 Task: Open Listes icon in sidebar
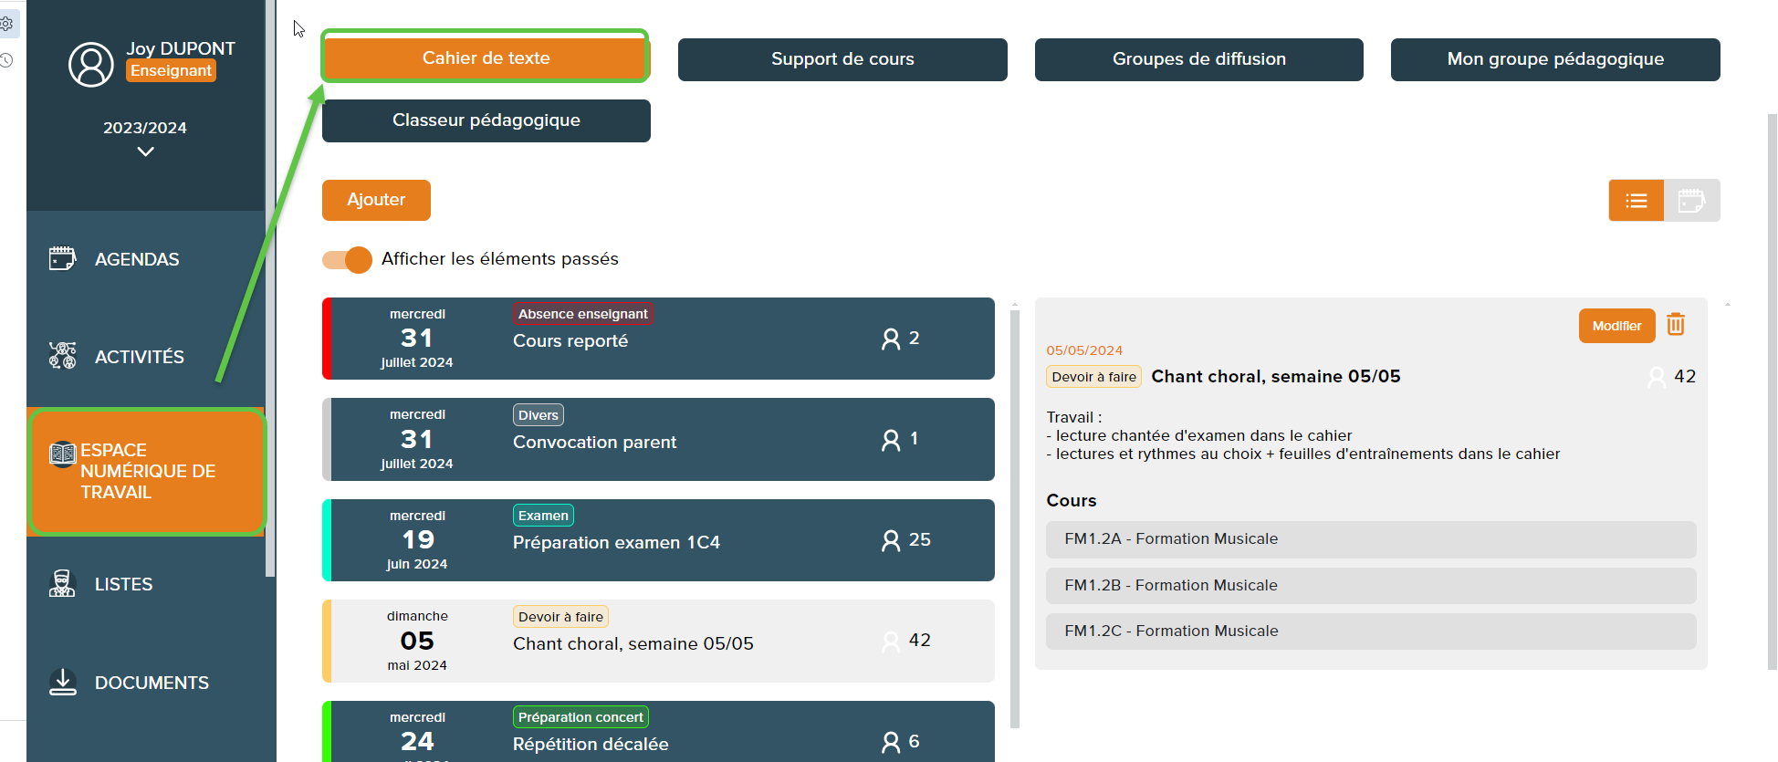pyautogui.click(x=62, y=584)
